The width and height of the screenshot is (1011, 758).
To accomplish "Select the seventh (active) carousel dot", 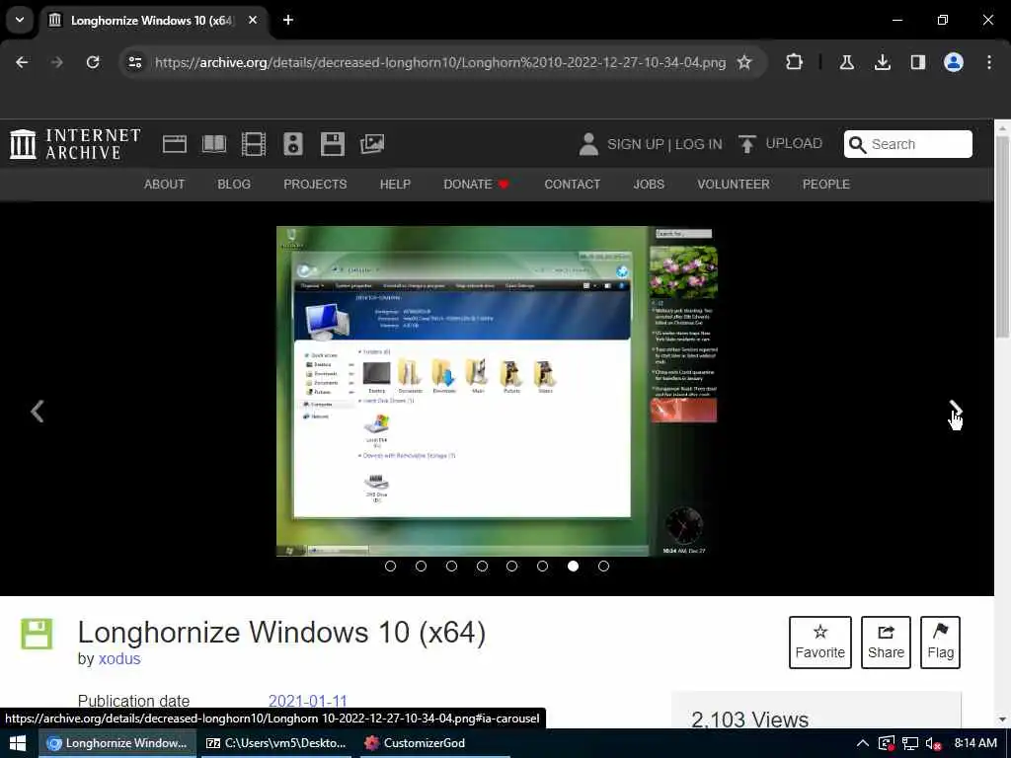I will (x=574, y=566).
